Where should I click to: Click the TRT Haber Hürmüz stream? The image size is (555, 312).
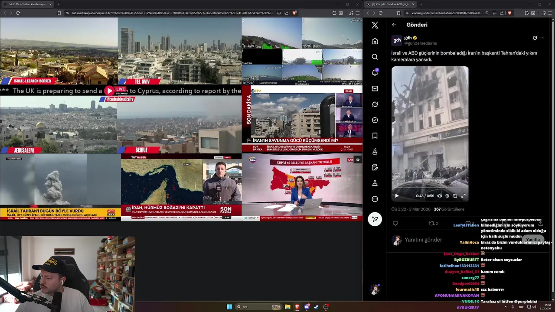[181, 188]
